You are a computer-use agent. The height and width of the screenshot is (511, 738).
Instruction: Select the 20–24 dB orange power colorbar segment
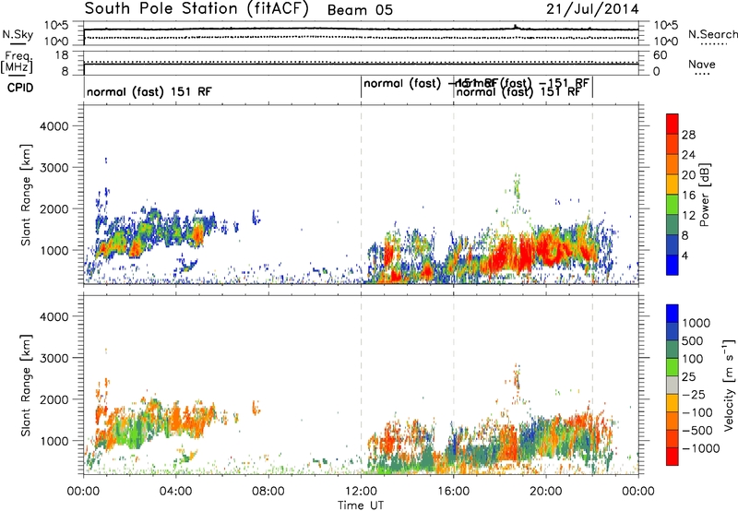coord(673,164)
